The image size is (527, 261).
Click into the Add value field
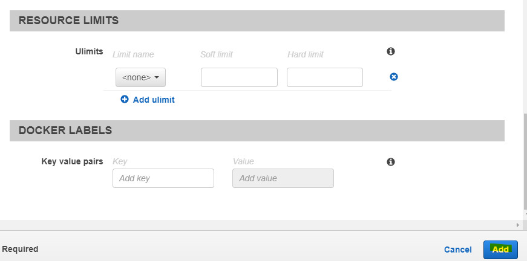tap(283, 178)
